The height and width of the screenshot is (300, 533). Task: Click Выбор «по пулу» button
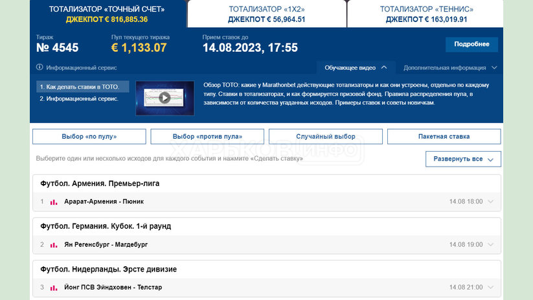click(x=89, y=137)
